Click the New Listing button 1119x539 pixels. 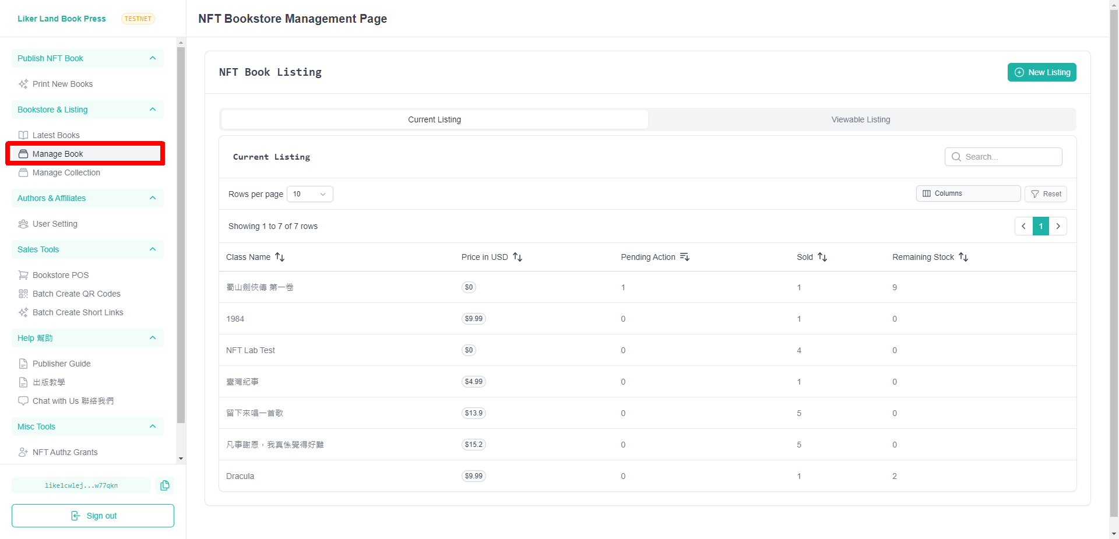[1041, 72]
